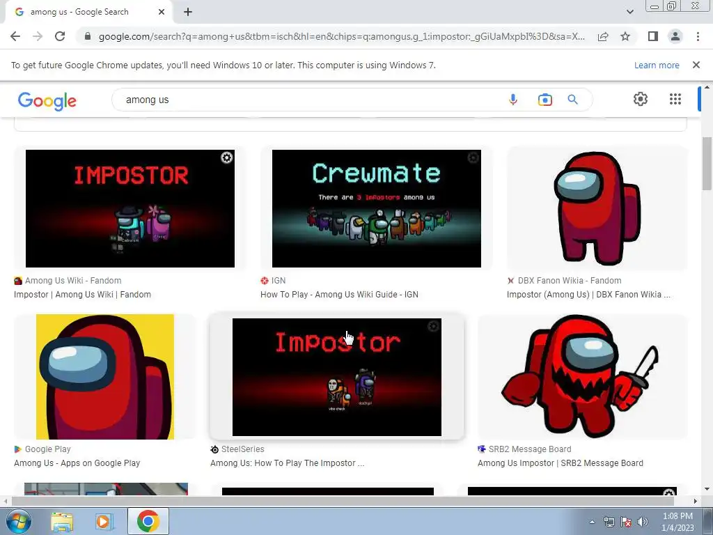Image resolution: width=713 pixels, height=535 pixels.
Task: Open Windows Explorer from the taskbar
Action: [x=62, y=522]
